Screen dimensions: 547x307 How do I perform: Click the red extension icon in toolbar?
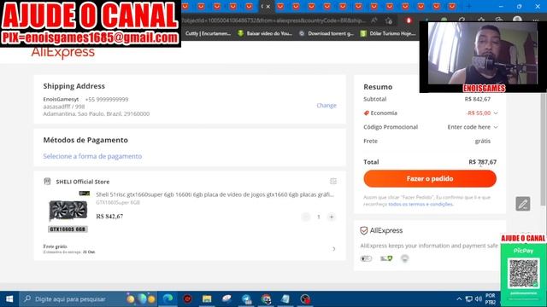pos(409,20)
